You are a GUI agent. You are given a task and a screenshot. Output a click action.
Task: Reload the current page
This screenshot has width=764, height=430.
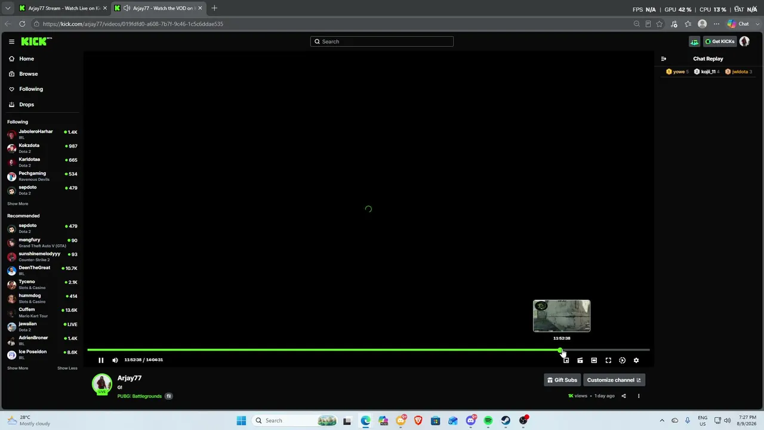22,24
